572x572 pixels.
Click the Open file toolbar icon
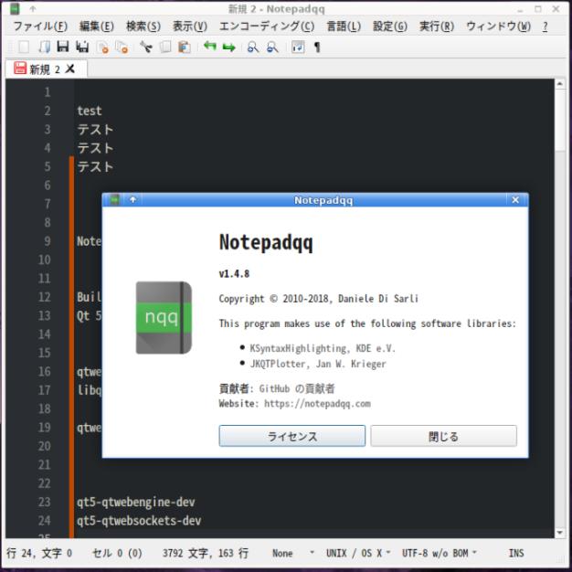tap(44, 47)
